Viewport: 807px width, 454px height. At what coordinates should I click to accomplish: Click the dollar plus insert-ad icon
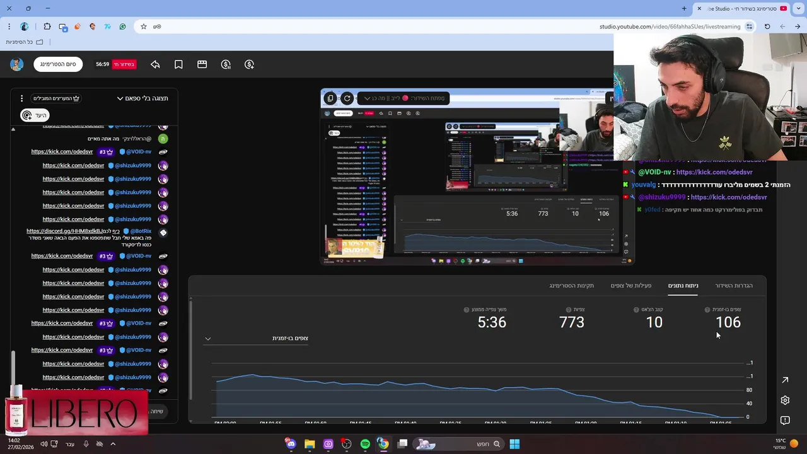[x=249, y=64]
